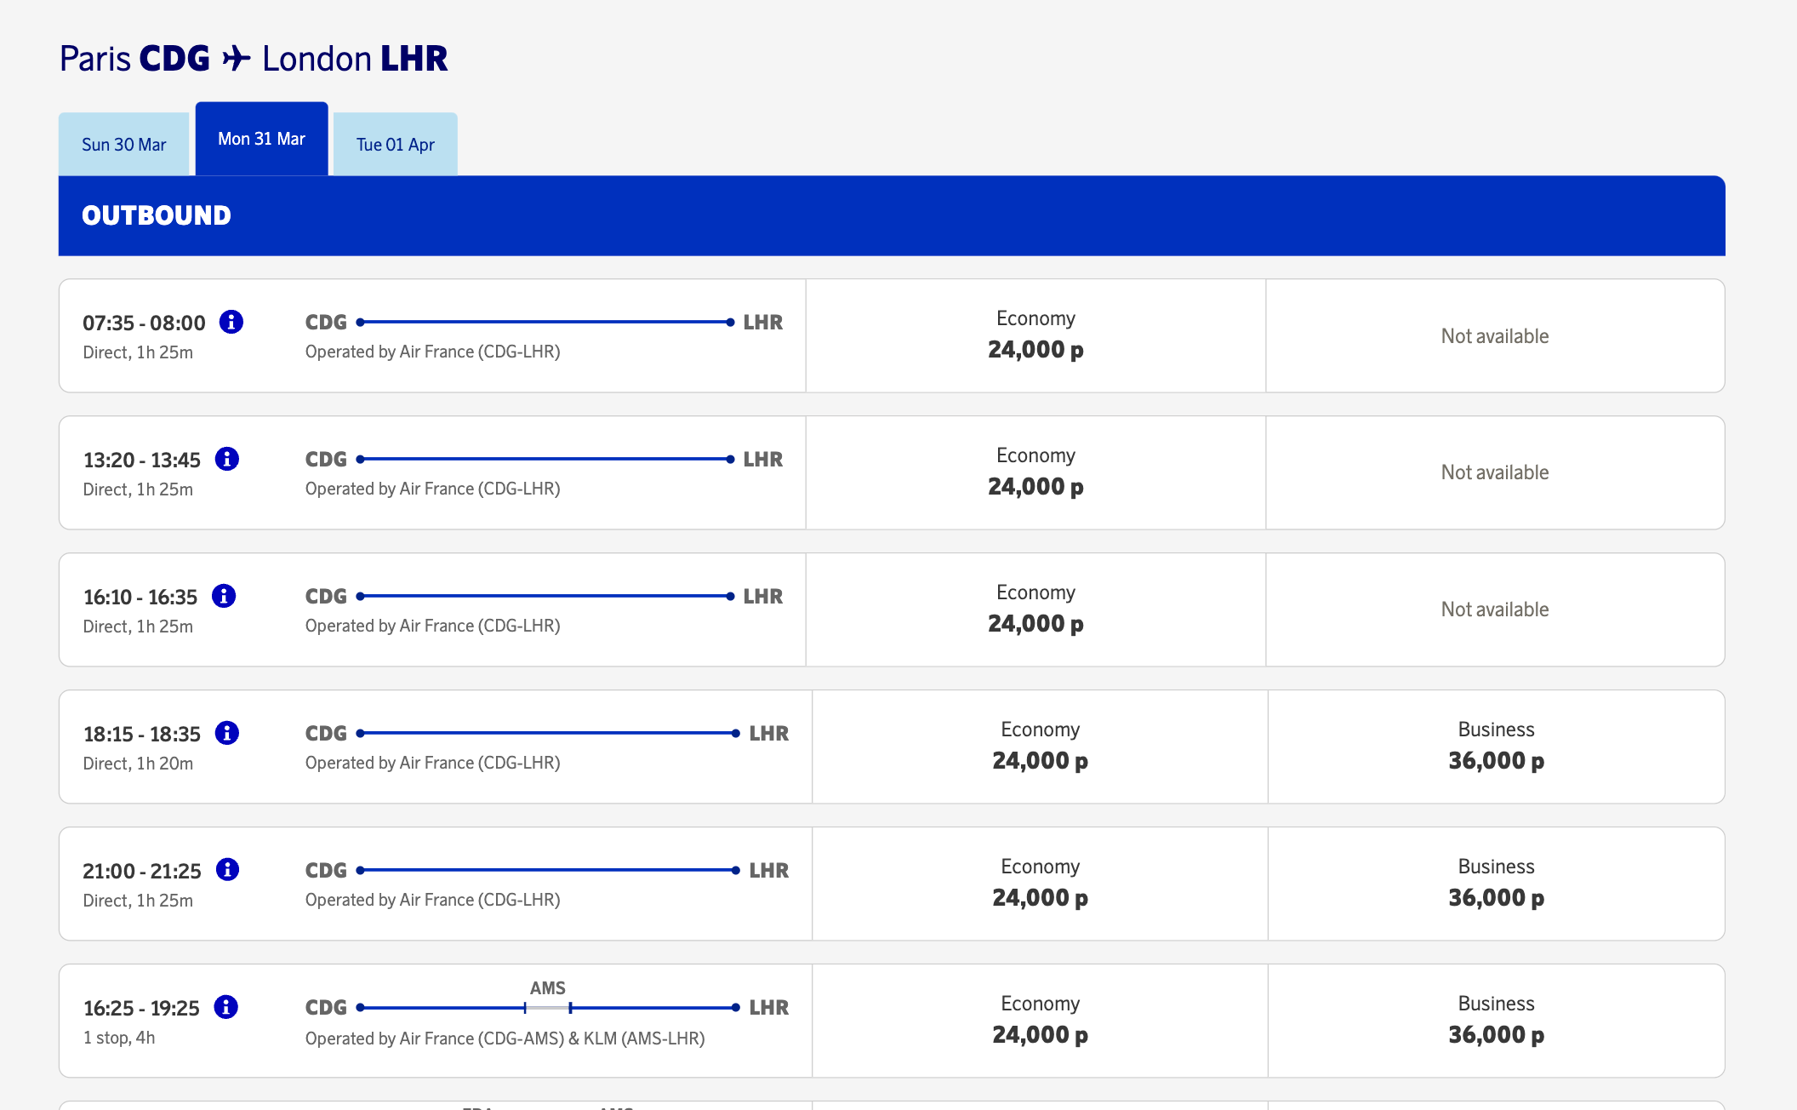The height and width of the screenshot is (1110, 1797).
Task: Select Business 36,000 p on 16:25 flight
Action: (x=1496, y=1021)
